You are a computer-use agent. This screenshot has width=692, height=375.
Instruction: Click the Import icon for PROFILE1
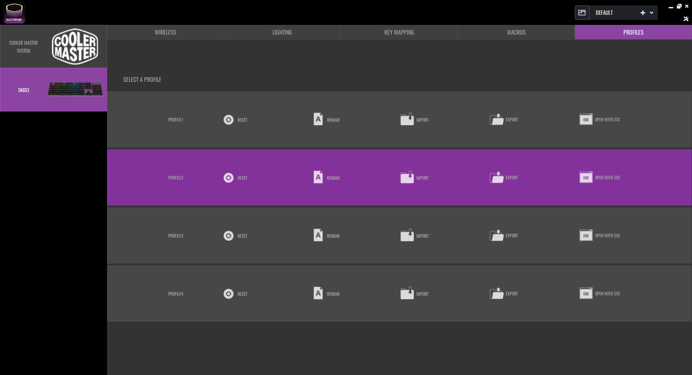(x=407, y=119)
